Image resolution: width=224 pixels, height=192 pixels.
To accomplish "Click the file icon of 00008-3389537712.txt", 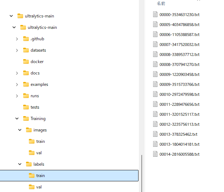I will pyautogui.click(x=155, y=55).
